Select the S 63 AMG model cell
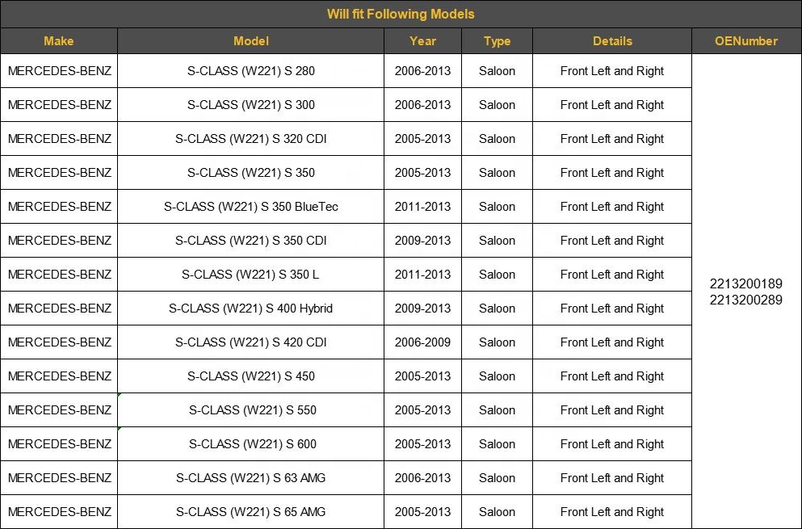This screenshot has width=802, height=529. click(250, 478)
